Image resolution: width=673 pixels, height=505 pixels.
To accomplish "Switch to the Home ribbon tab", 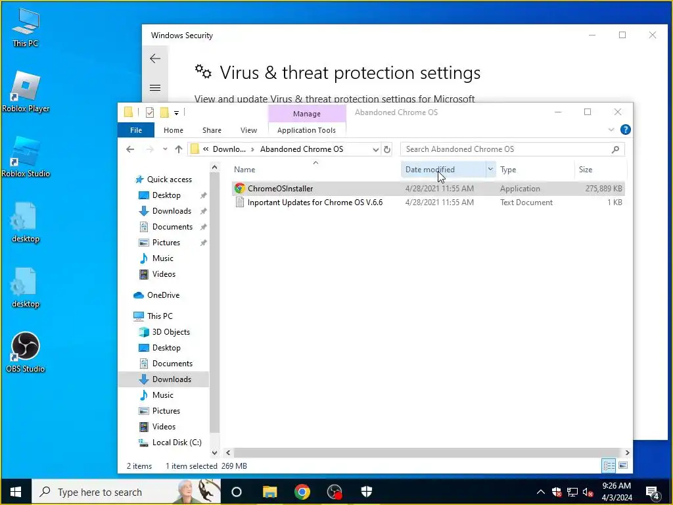I will (174, 130).
